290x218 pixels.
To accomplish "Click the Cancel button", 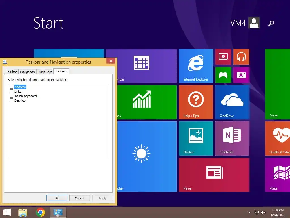I will pos(80,198).
